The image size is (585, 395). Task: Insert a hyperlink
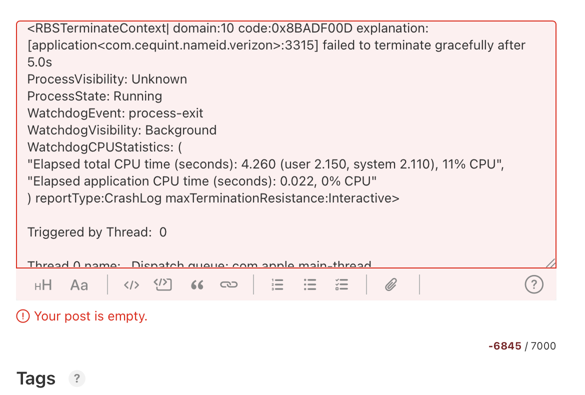[x=228, y=285]
